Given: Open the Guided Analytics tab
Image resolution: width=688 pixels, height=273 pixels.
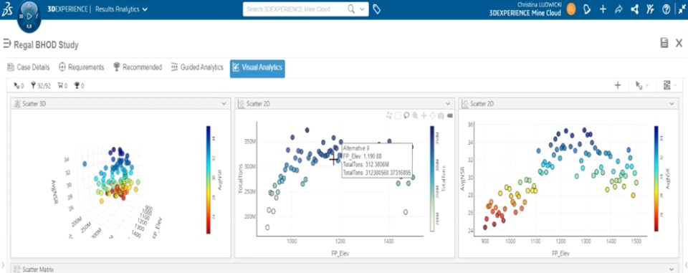Looking at the screenshot, I should point(197,67).
